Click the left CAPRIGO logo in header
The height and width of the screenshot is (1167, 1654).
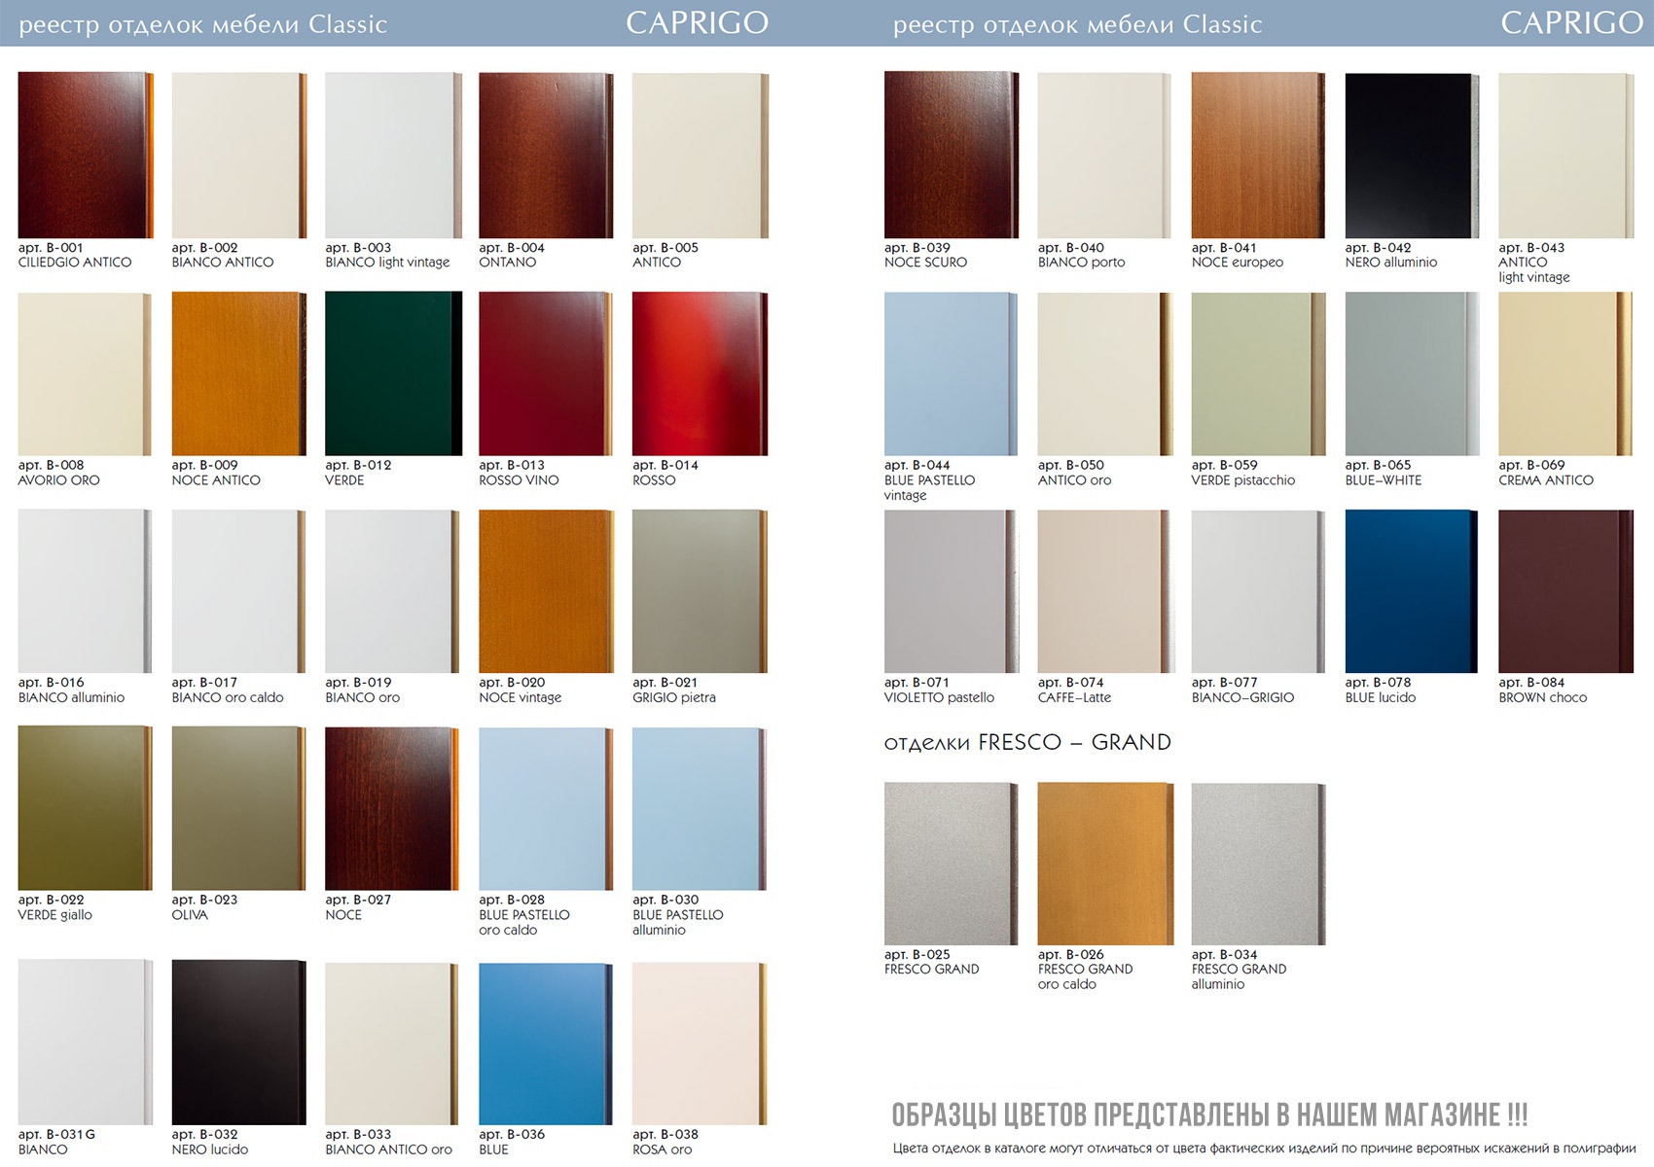(x=697, y=23)
